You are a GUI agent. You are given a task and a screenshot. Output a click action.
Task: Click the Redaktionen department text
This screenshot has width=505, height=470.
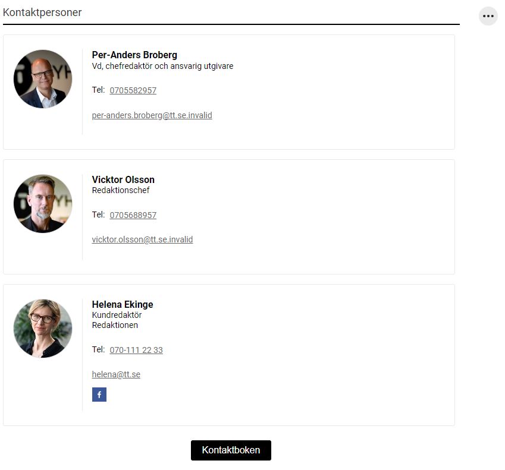point(115,325)
